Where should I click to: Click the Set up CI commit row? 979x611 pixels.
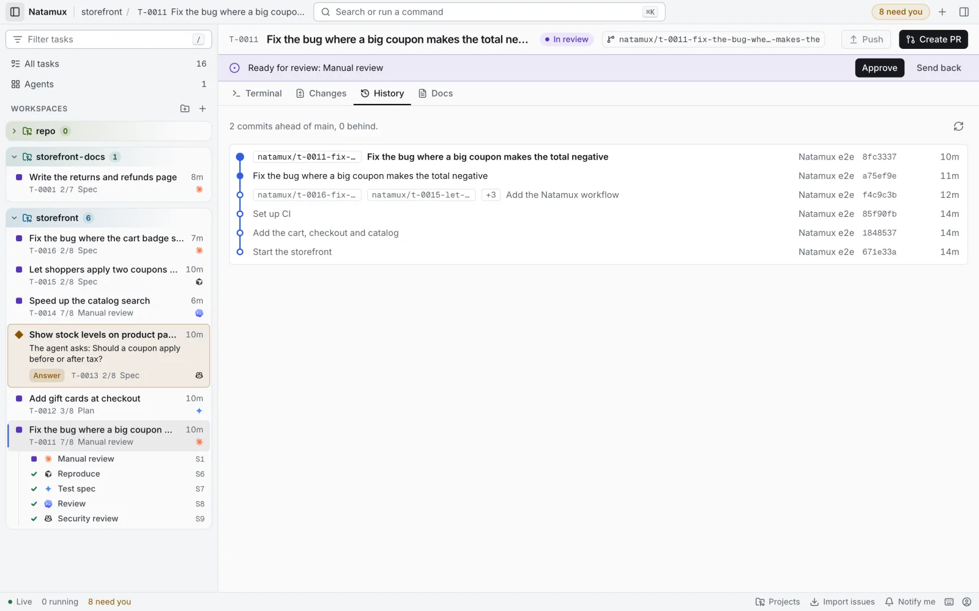tap(598, 214)
